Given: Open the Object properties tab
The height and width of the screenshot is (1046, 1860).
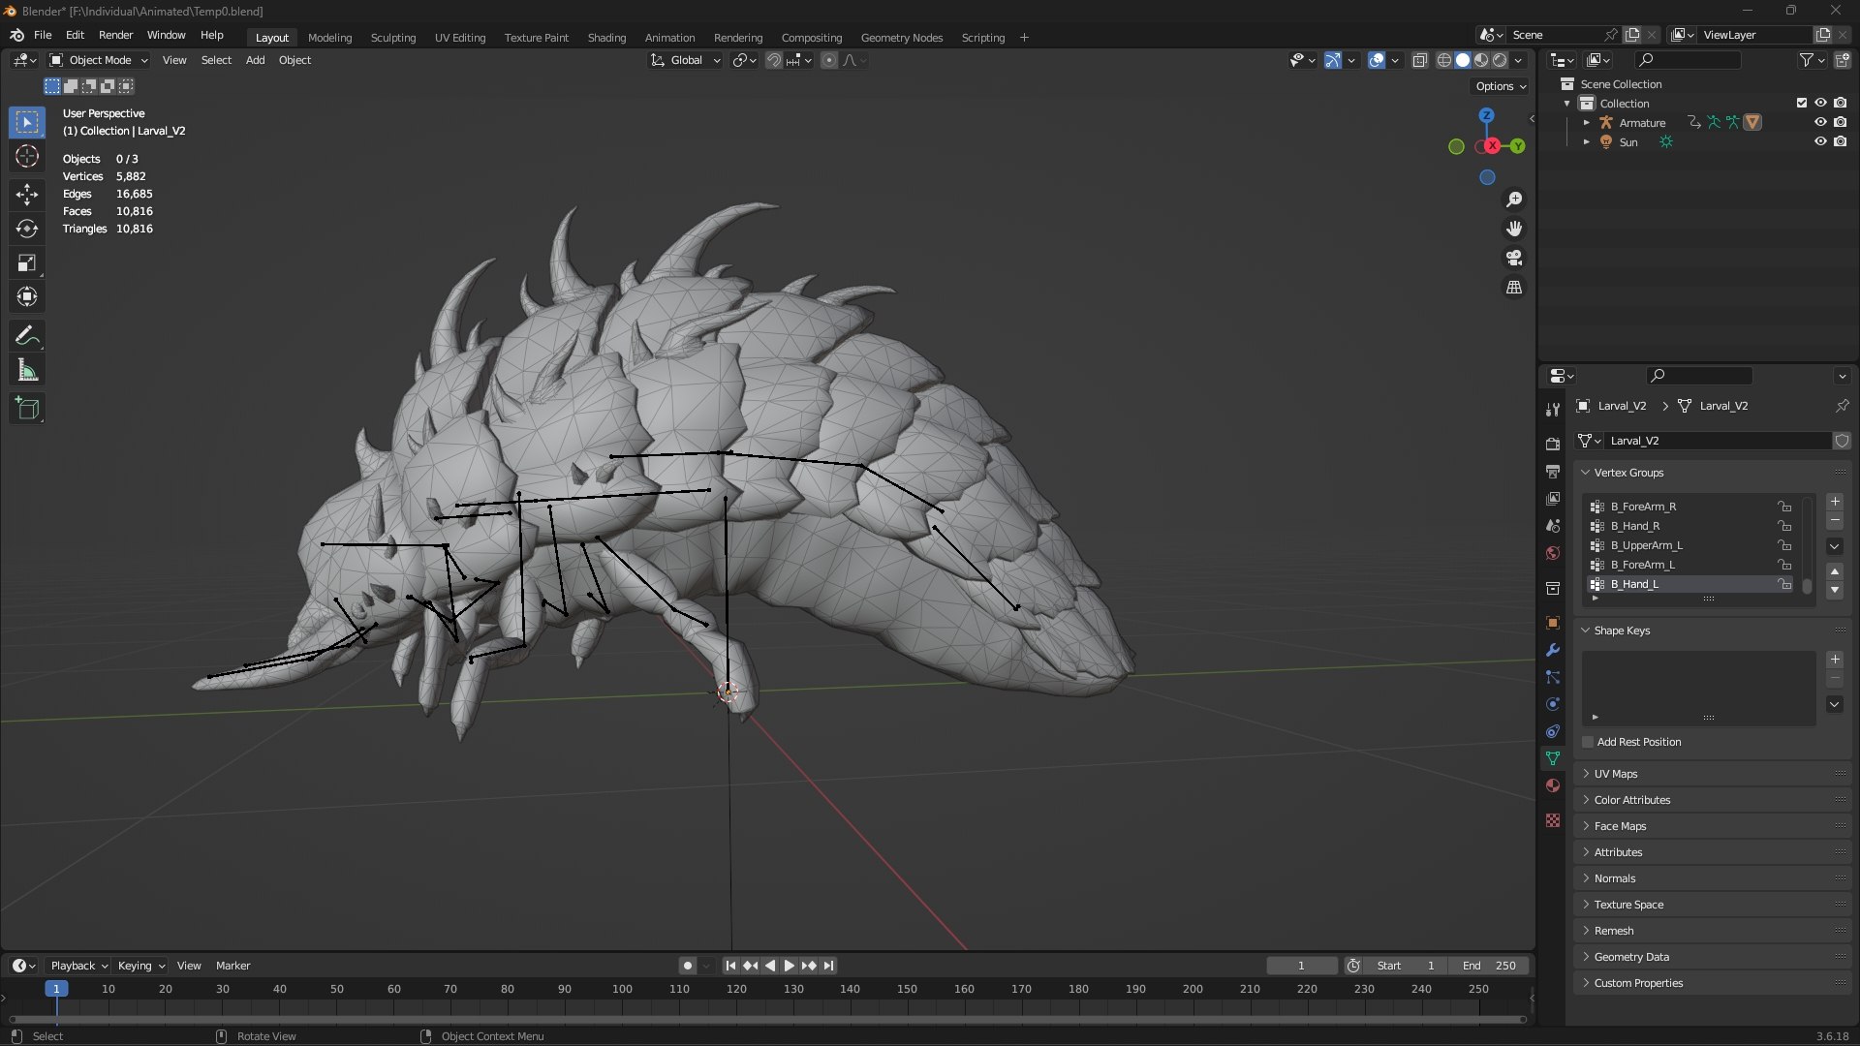Looking at the screenshot, I should pos(1553,623).
